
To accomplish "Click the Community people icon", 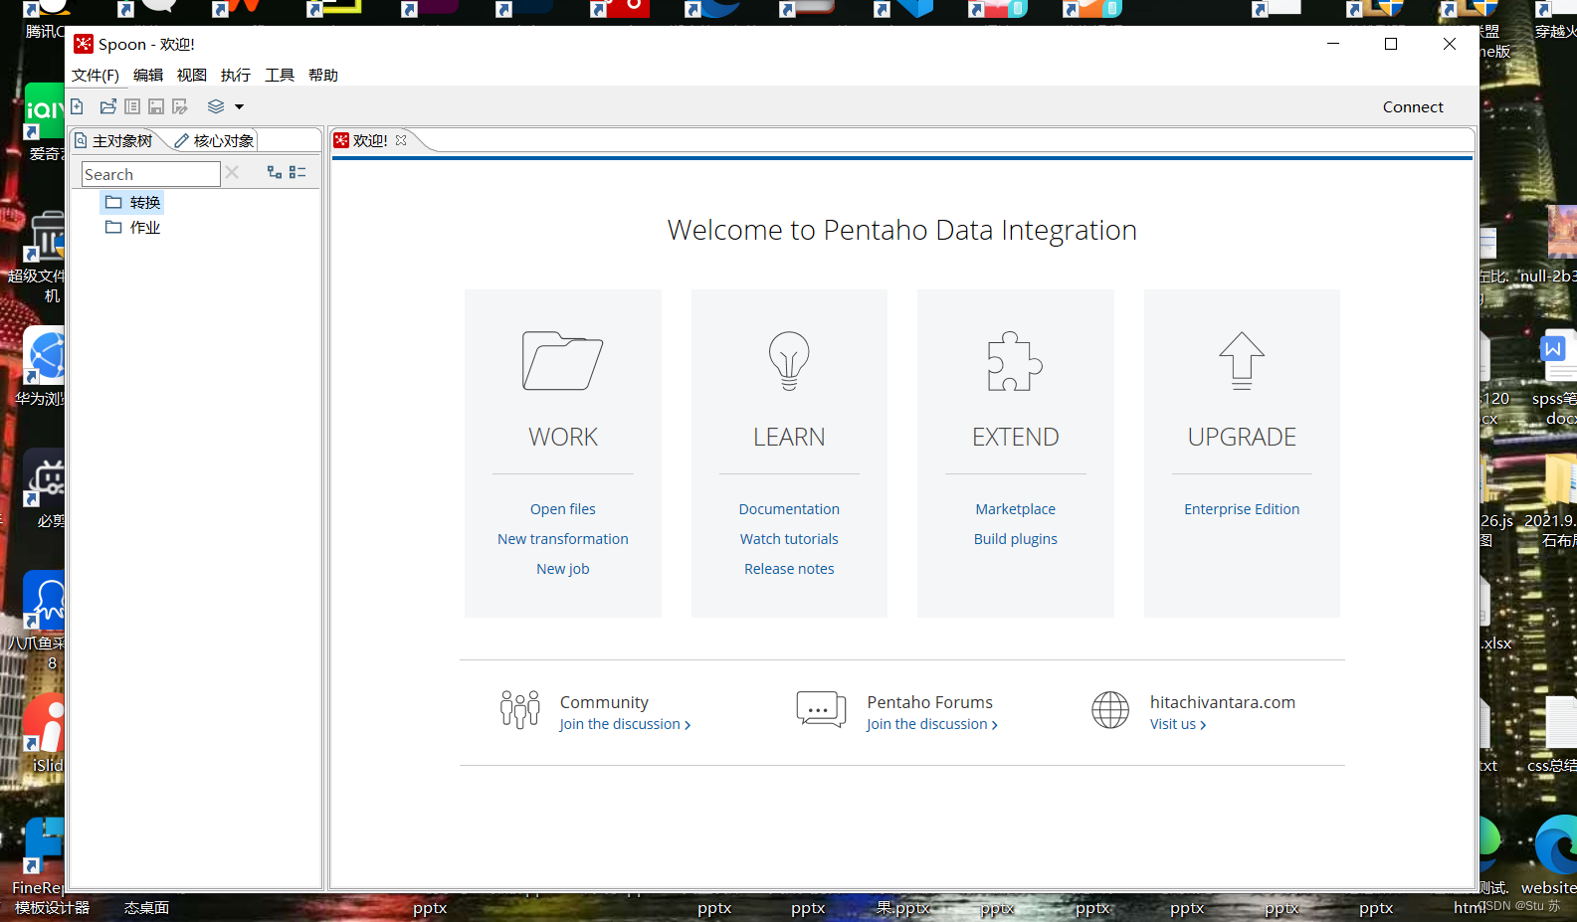I will pyautogui.click(x=519, y=709).
